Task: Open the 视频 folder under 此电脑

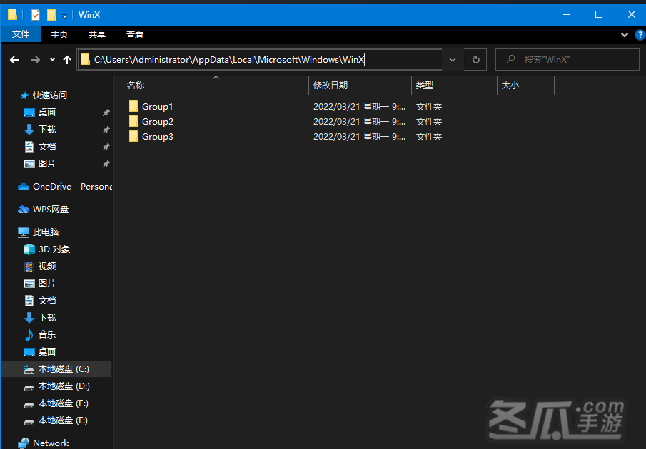Action: [47, 267]
